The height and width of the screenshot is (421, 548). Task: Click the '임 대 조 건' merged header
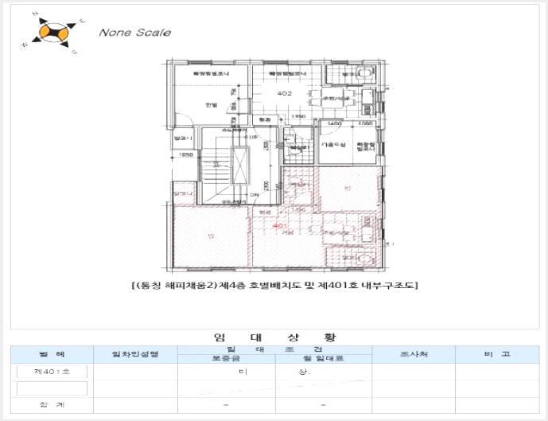[274, 349]
